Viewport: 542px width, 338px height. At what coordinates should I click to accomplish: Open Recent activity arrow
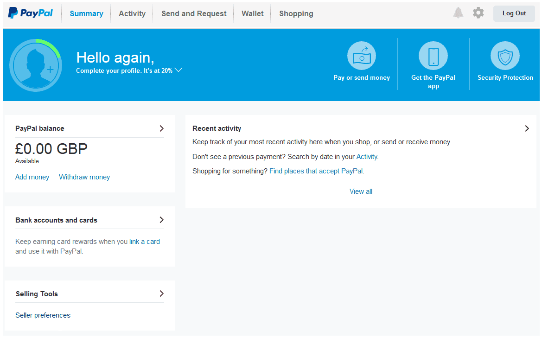(527, 128)
